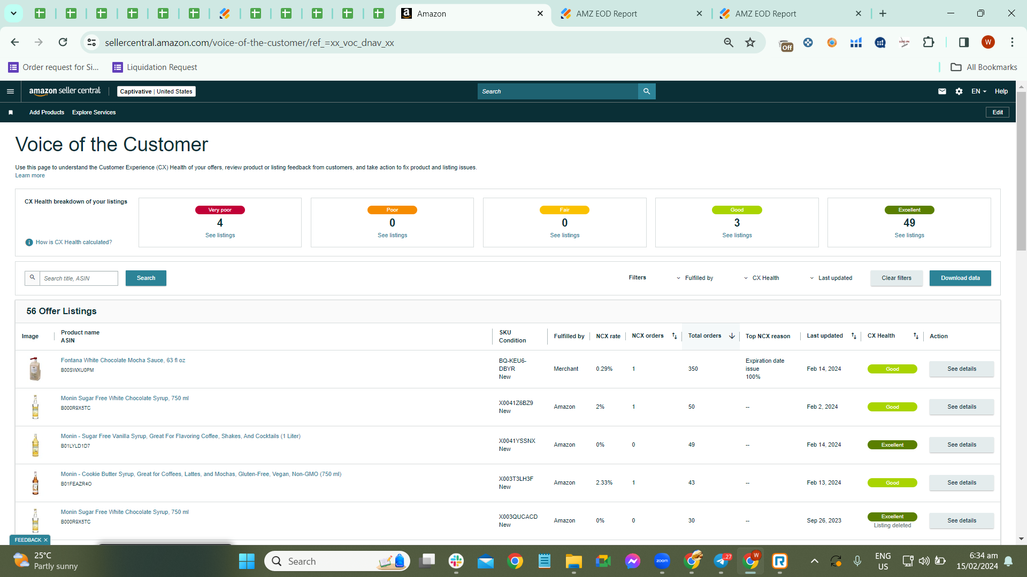Bookmark this page with star icon
This screenshot has height=577, width=1027.
[x=750, y=42]
